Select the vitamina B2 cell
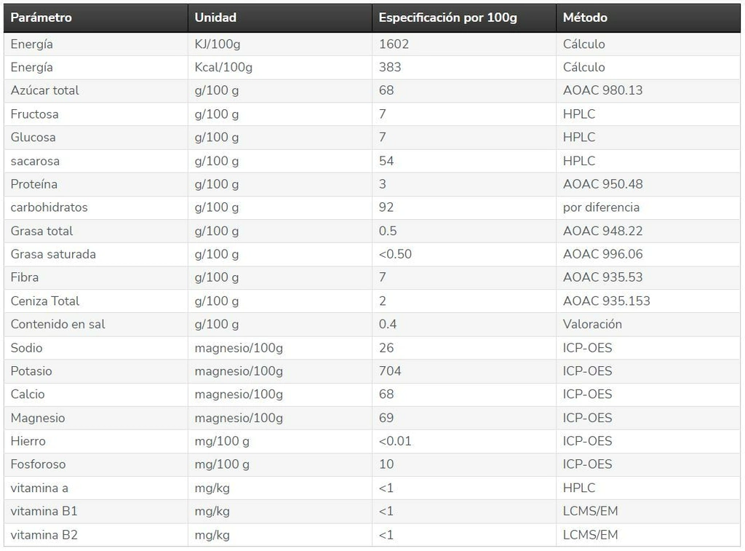745x551 pixels. tap(44, 535)
